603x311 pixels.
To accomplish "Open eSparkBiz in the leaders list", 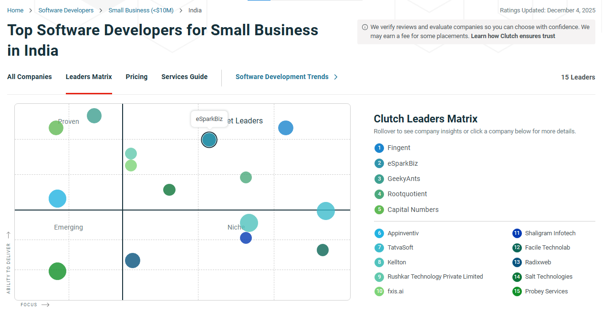I will (403, 163).
